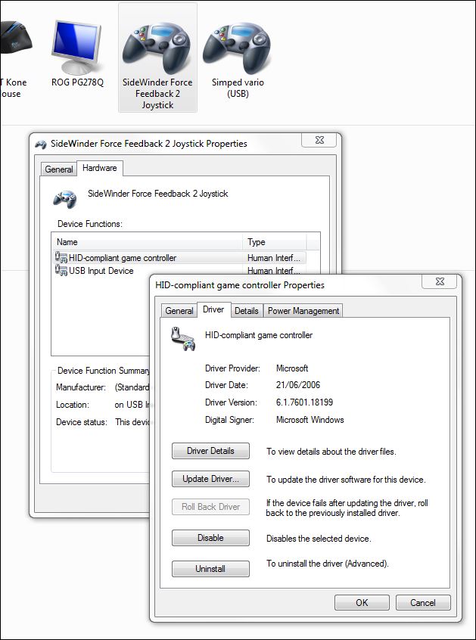The height and width of the screenshot is (640, 476).
Task: Switch to General tab in SideWinder Properties
Action: pos(59,169)
